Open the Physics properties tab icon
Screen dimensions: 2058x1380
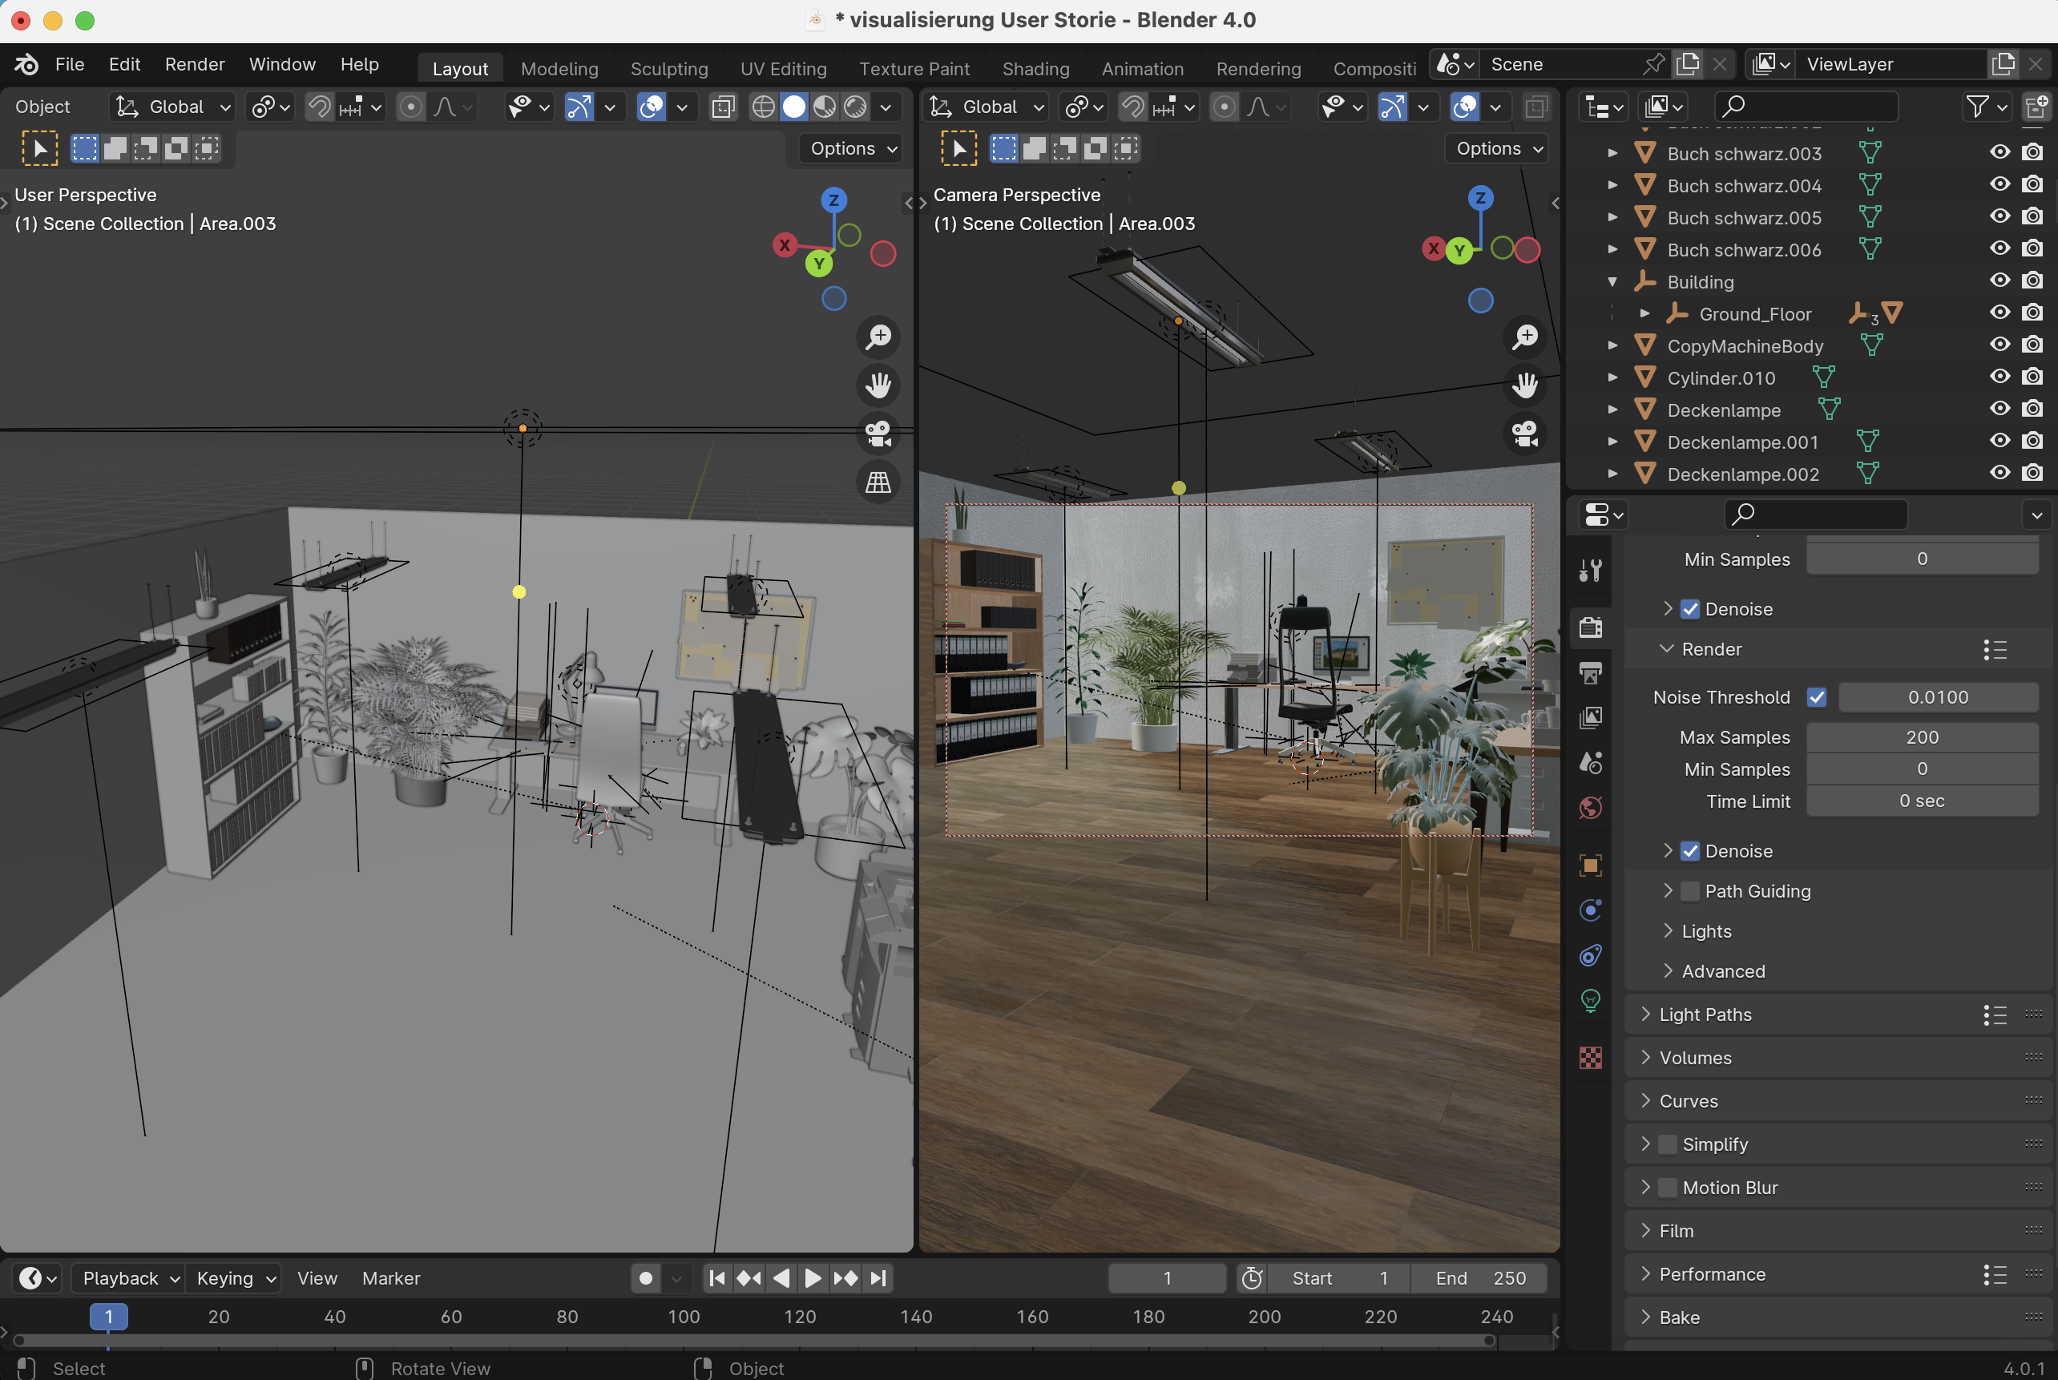[x=1590, y=910]
